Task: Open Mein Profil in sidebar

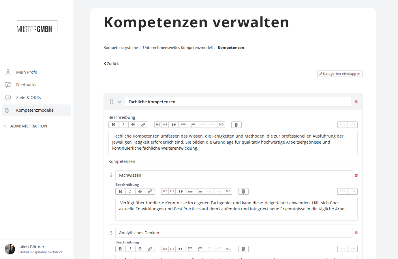Action: tap(37, 72)
